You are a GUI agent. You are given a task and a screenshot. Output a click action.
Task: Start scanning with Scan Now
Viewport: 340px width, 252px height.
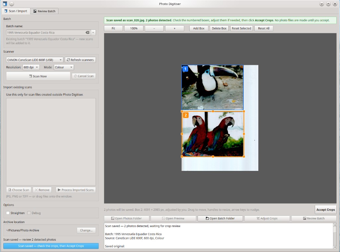click(38, 76)
